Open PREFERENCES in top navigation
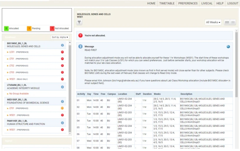This screenshot has width=240, height=151. tap(188, 3)
